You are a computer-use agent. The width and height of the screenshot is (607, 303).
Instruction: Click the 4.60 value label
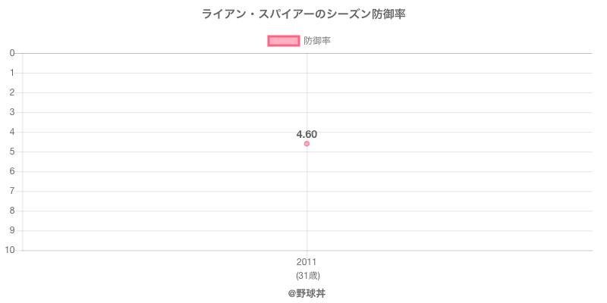click(307, 135)
